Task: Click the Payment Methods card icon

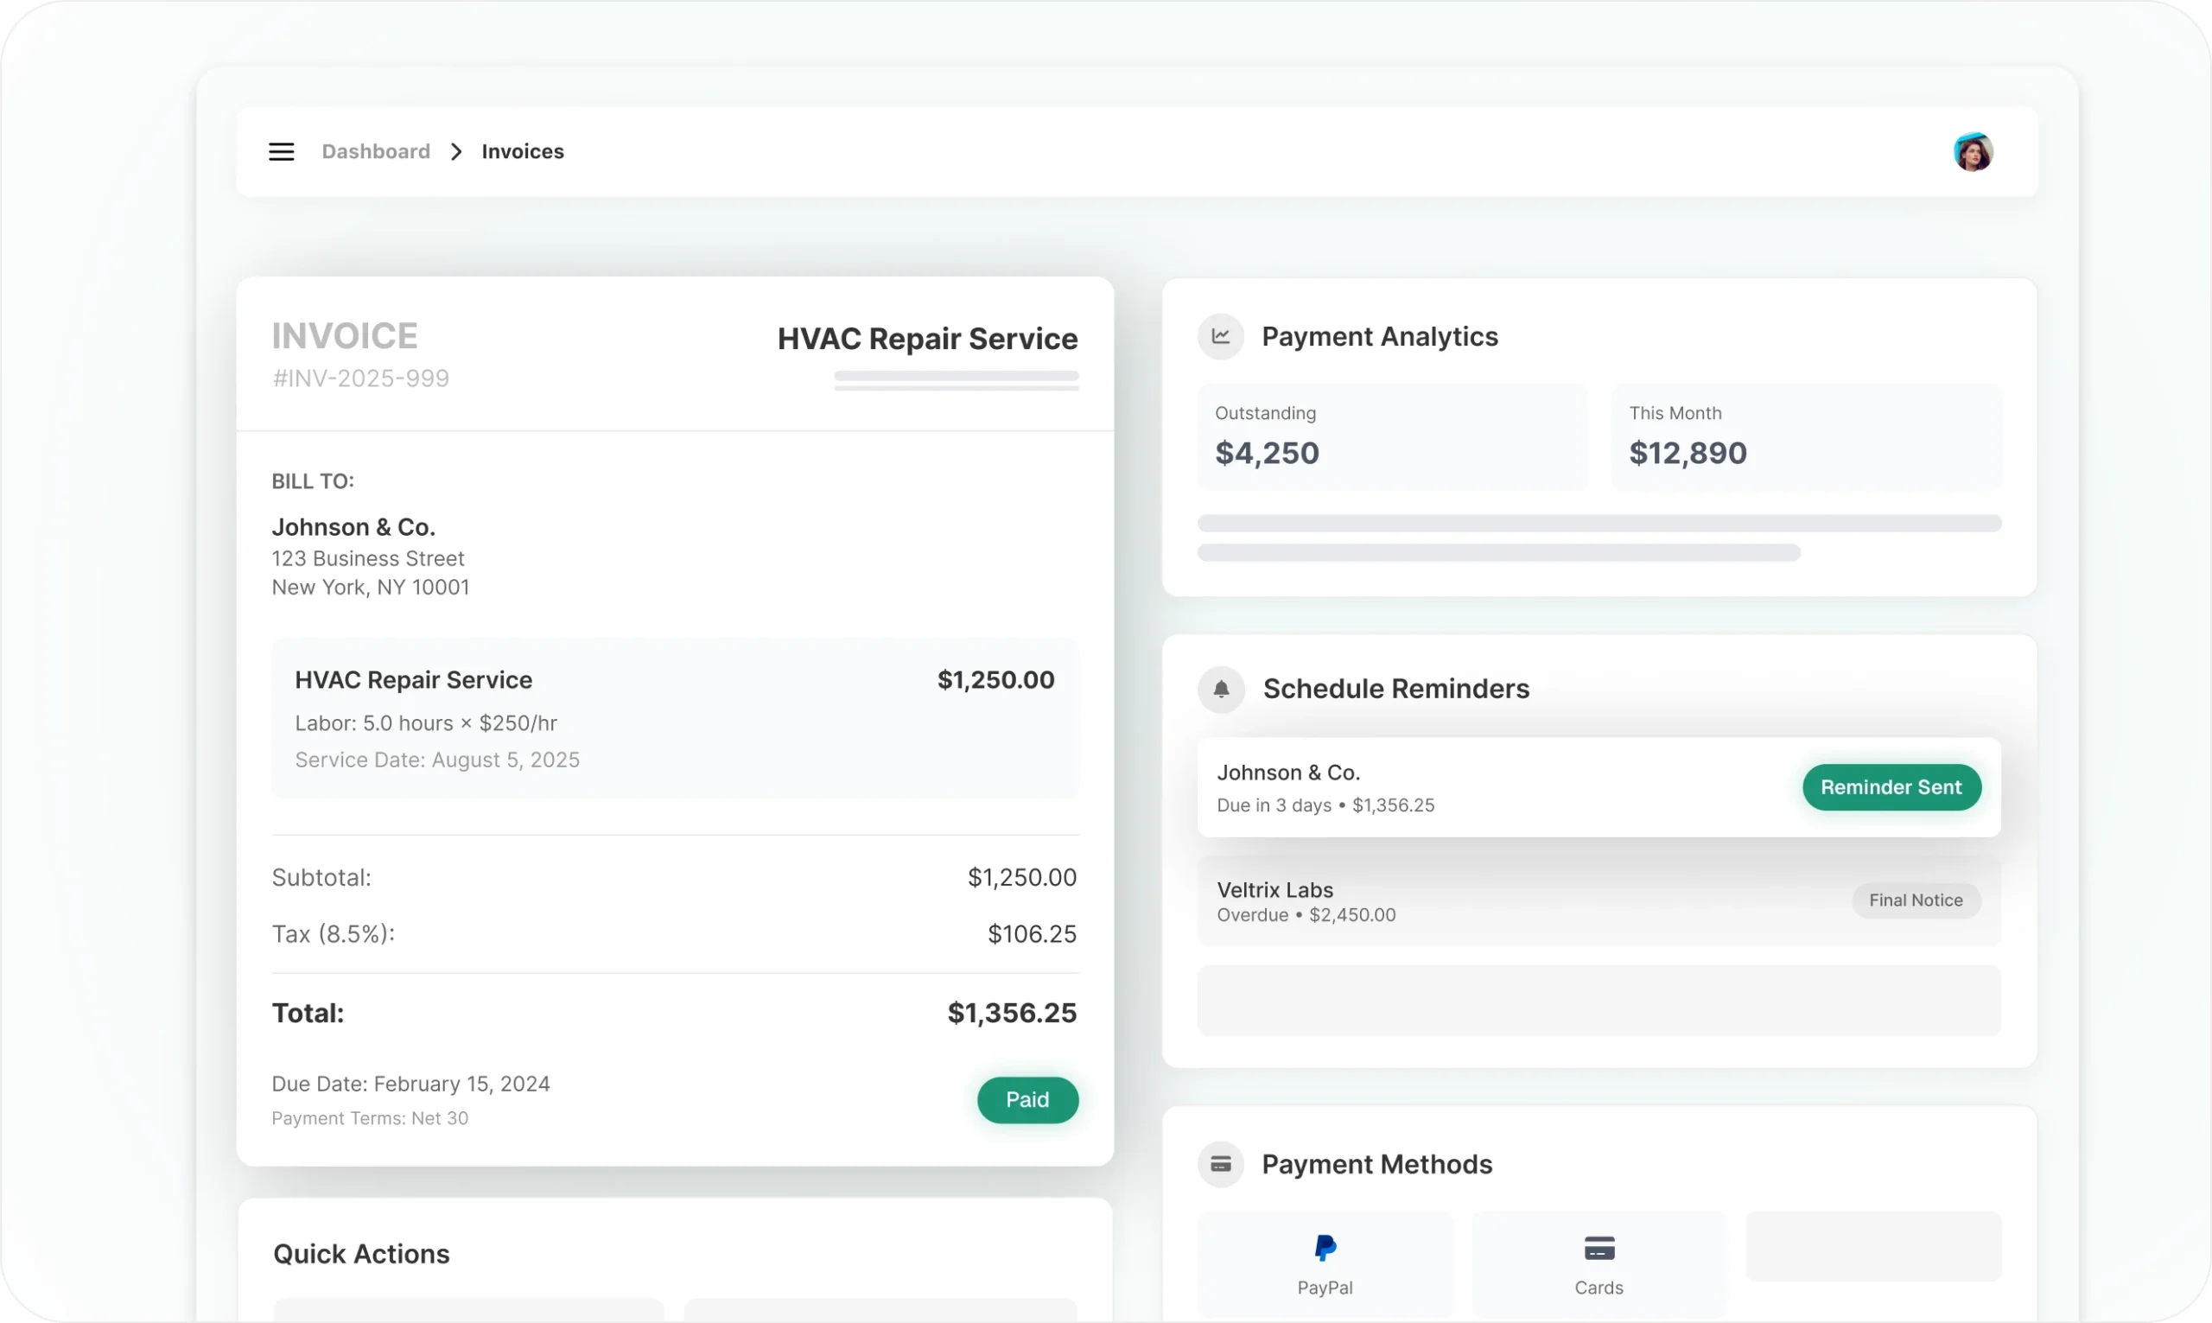Action: click(1220, 1164)
